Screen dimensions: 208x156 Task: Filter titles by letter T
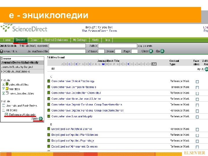tap(128, 64)
